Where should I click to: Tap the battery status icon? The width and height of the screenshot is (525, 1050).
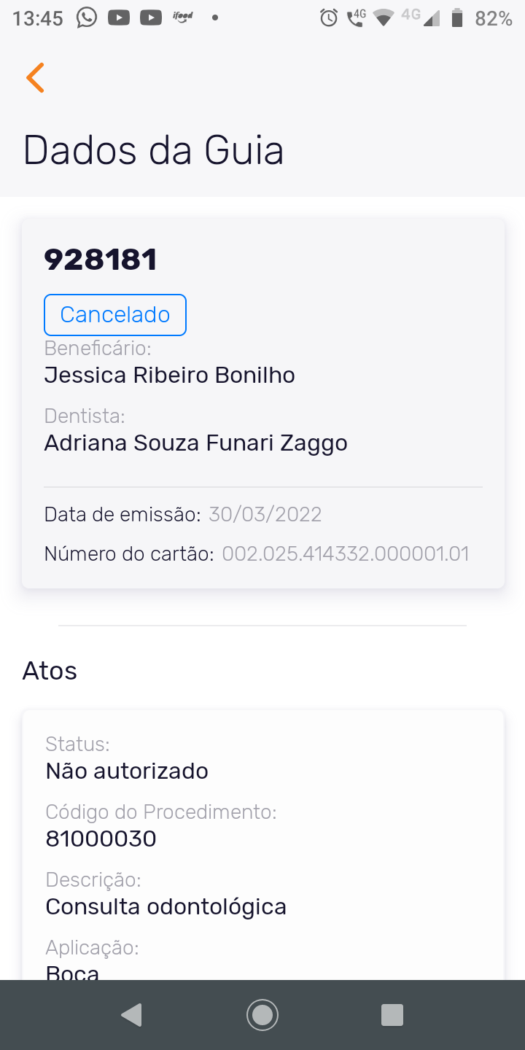click(x=457, y=18)
